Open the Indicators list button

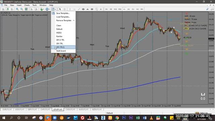click(x=41, y=9)
